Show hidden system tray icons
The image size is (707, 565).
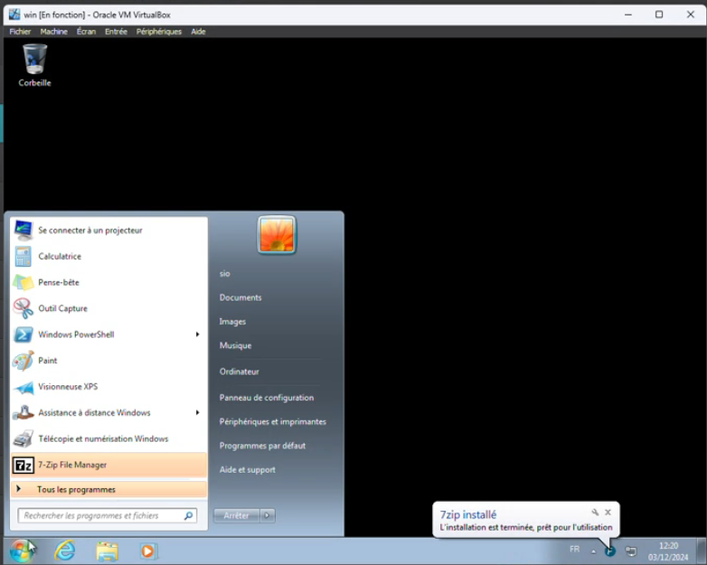pyautogui.click(x=593, y=551)
